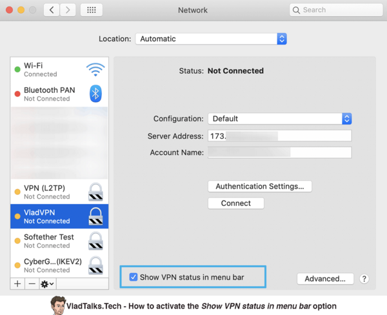
Task: Select the Bluetooth PAN service row
Action: point(59,94)
